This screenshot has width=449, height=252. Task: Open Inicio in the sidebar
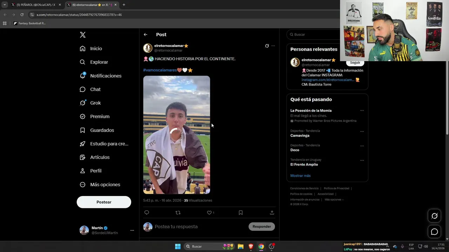coord(91,49)
